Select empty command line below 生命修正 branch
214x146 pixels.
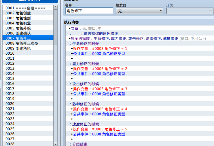point(140,59)
